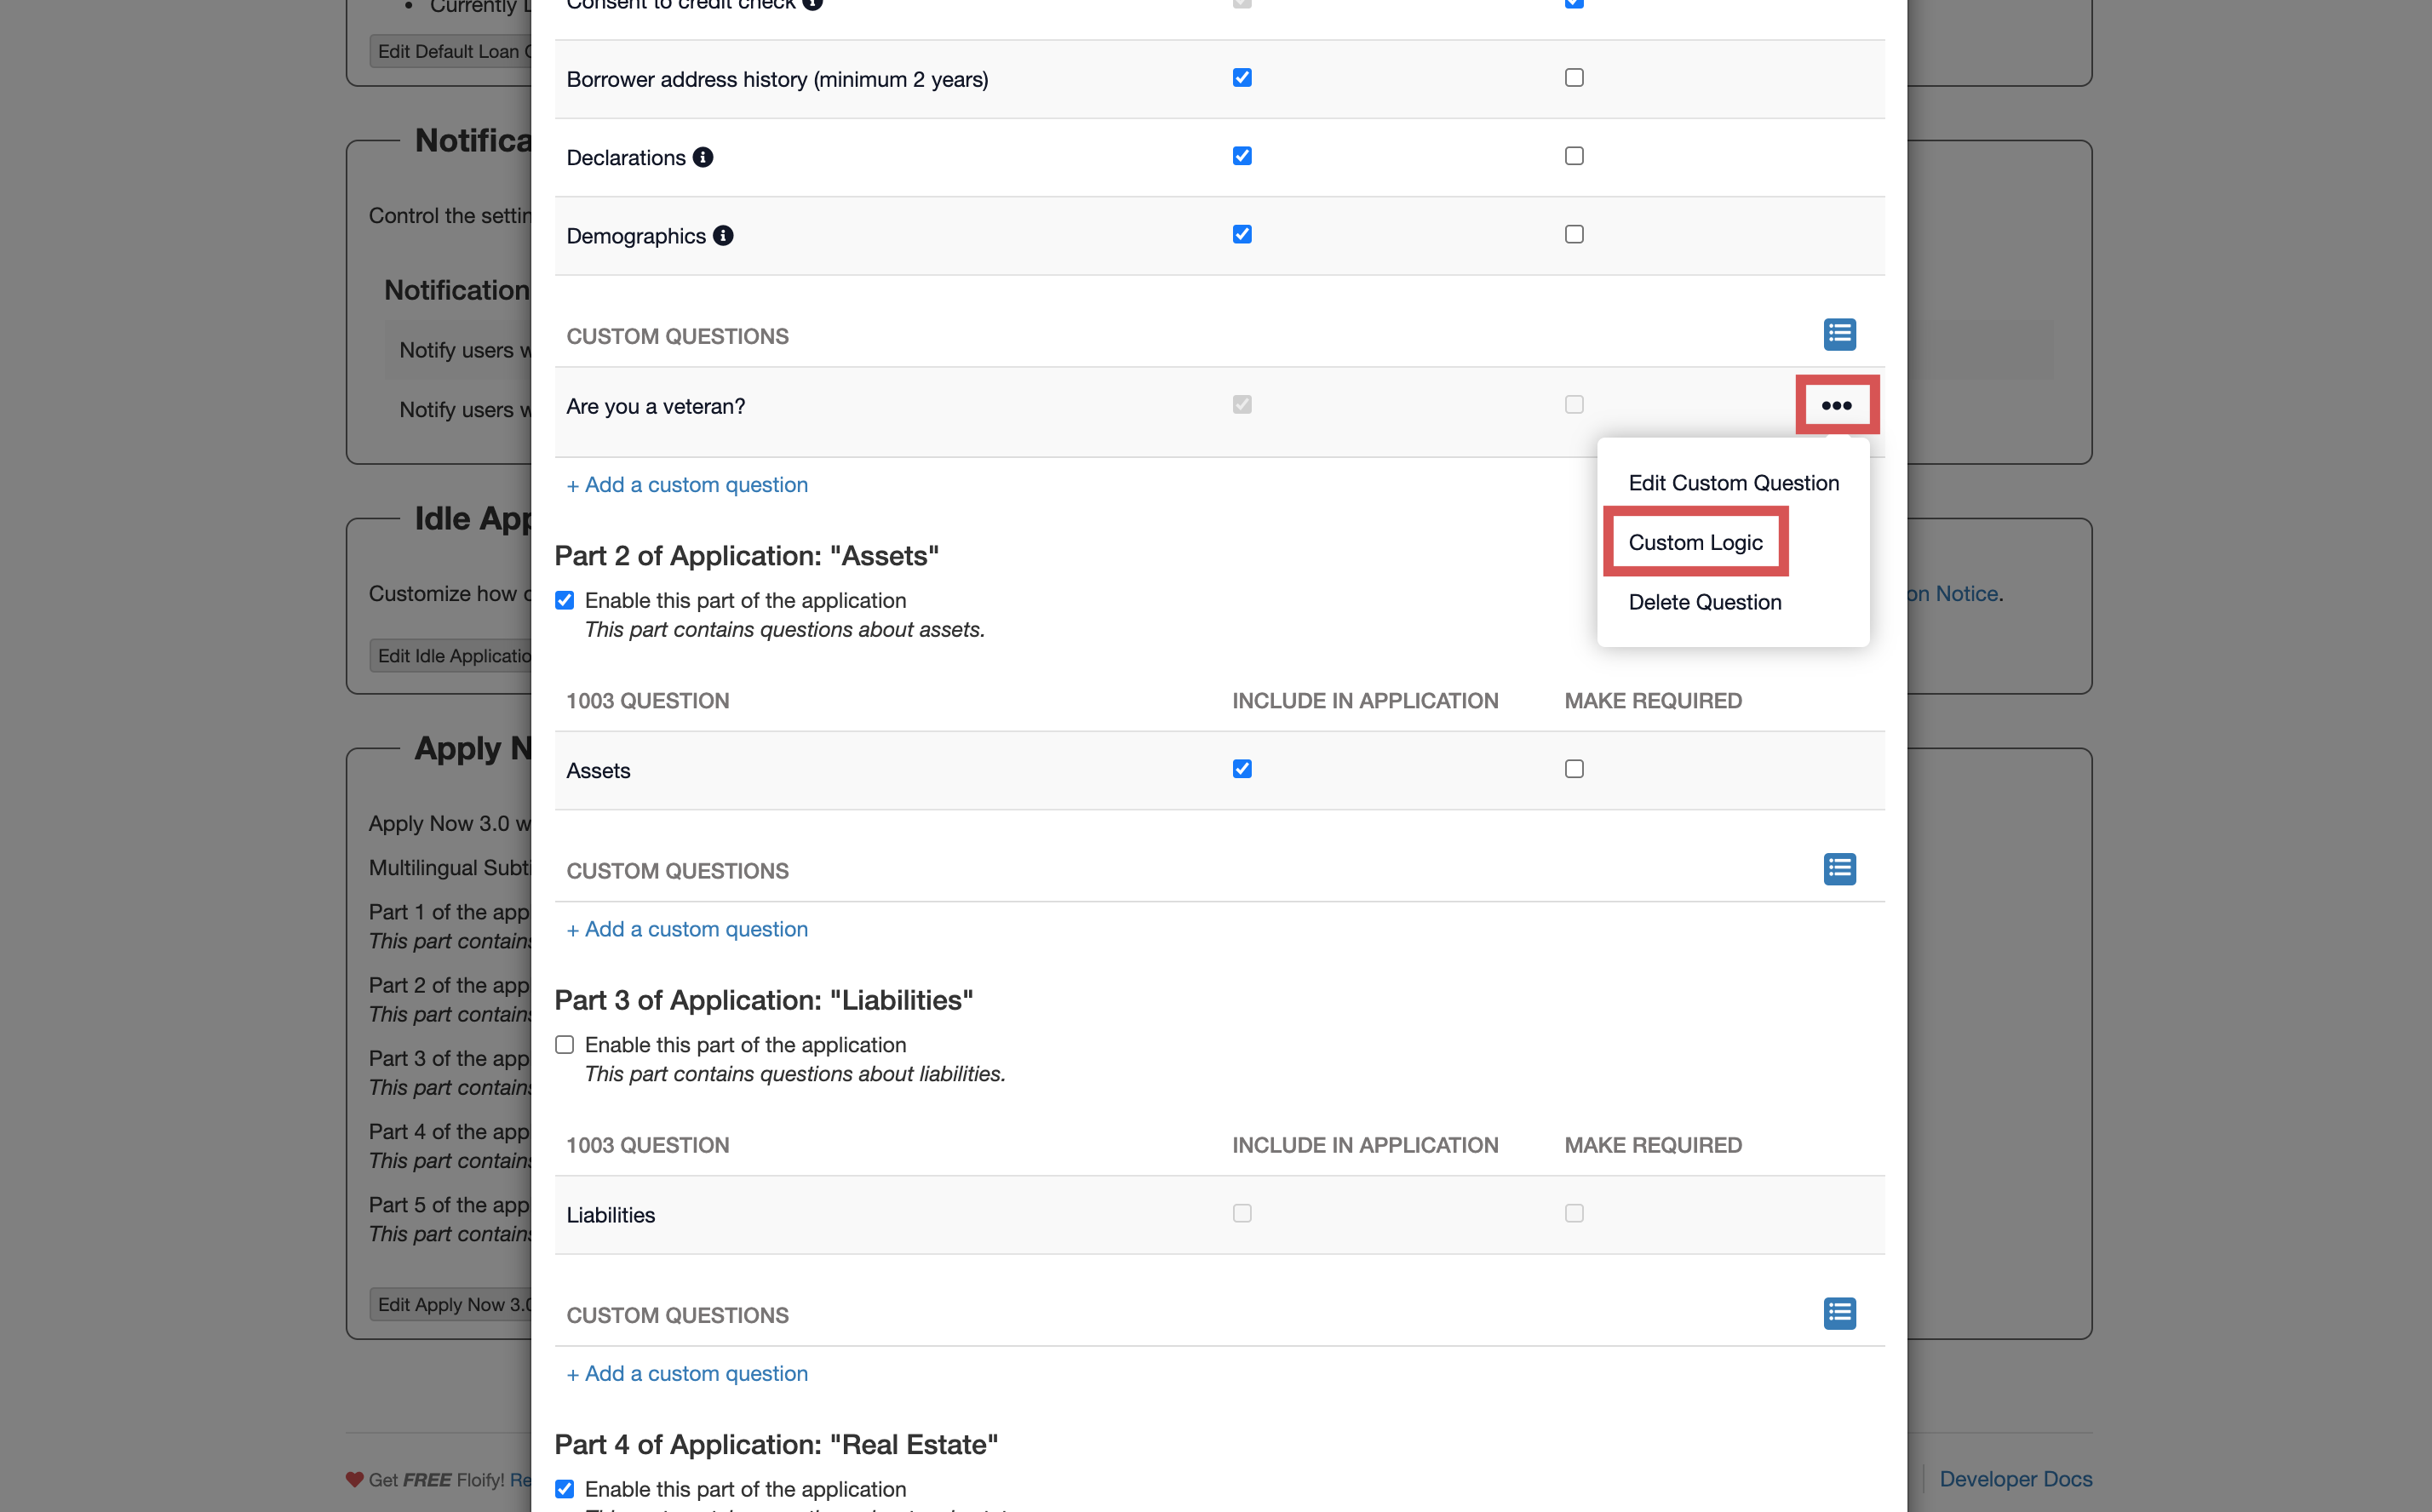Select Custom Logic from the menu
The width and height of the screenshot is (2432, 1512).
1695,542
